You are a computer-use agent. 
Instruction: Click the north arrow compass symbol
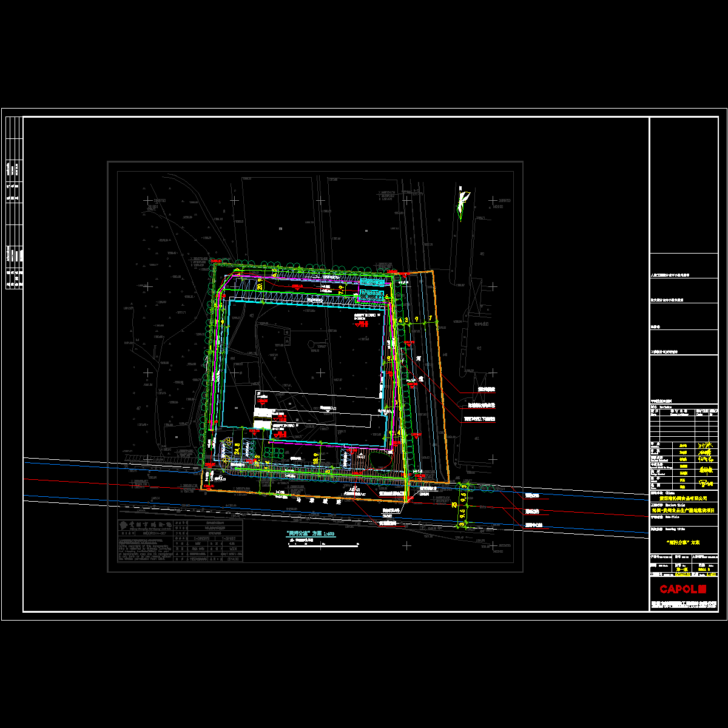coord(464,202)
